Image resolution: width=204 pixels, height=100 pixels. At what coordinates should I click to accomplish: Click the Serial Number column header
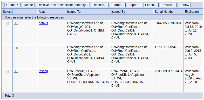coord(168,12)
